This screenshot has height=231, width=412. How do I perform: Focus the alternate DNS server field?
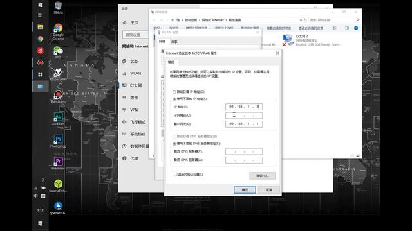244,160
